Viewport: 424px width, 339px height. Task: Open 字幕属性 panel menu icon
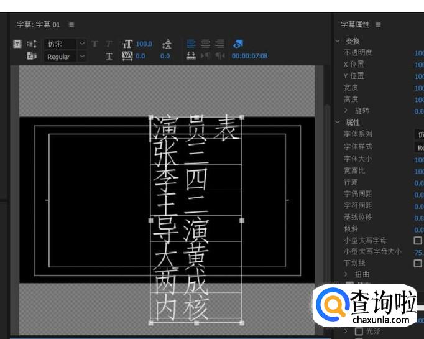[x=378, y=25]
